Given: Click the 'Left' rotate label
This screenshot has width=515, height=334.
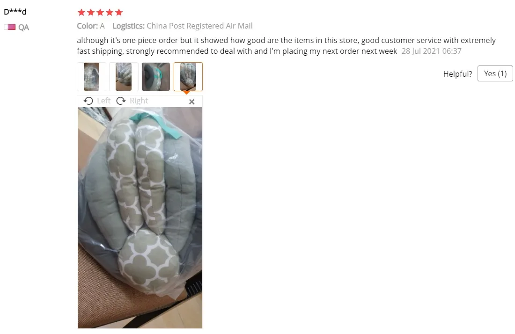Looking at the screenshot, I should point(104,101).
